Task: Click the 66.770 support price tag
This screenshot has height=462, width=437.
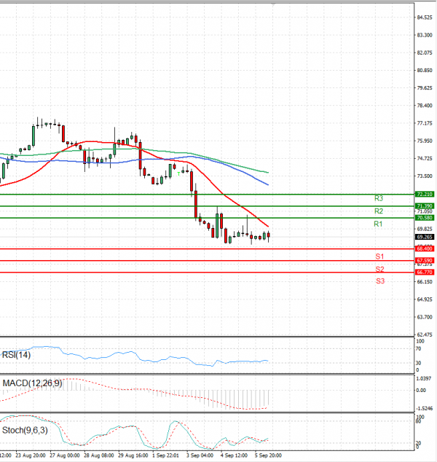Action: pyautogui.click(x=425, y=272)
